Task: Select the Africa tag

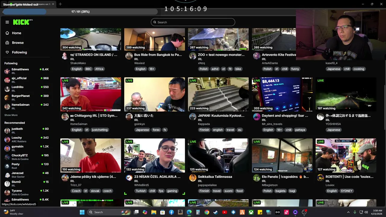Action: 99,69
